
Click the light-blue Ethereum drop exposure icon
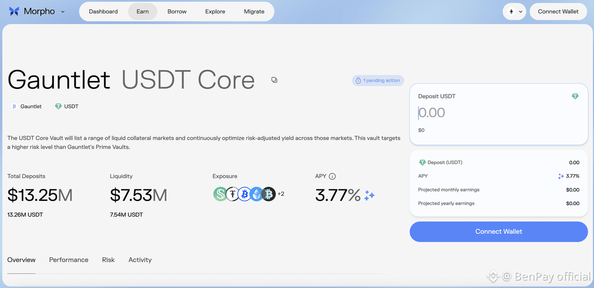(x=257, y=194)
